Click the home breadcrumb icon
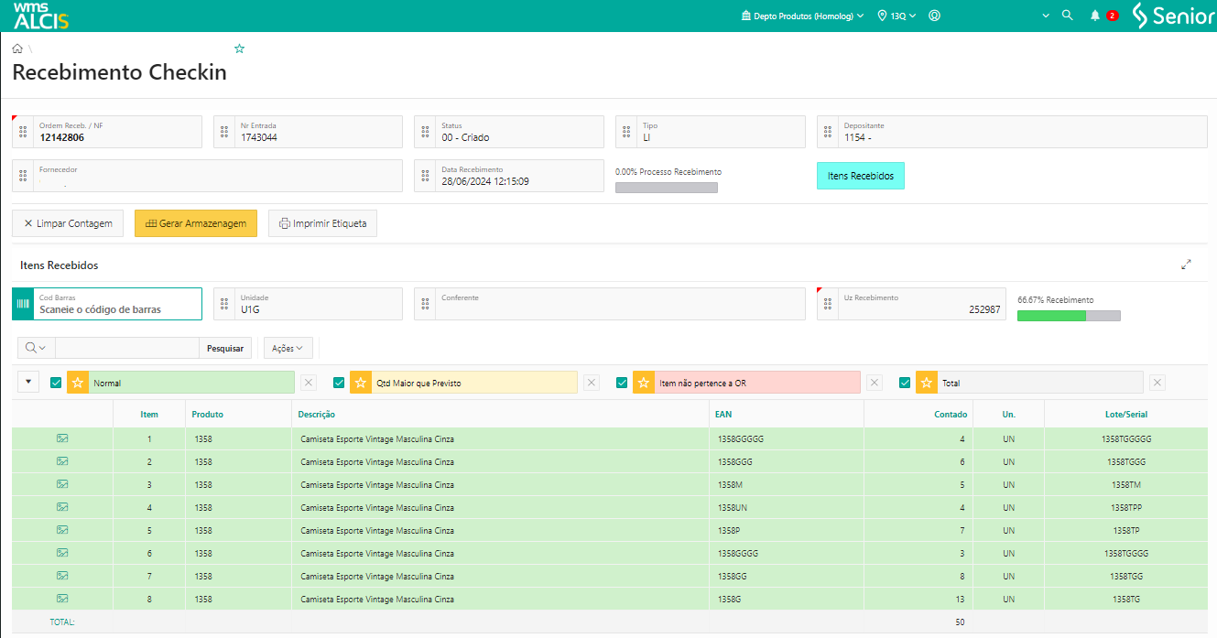This screenshot has width=1217, height=638. (17, 49)
